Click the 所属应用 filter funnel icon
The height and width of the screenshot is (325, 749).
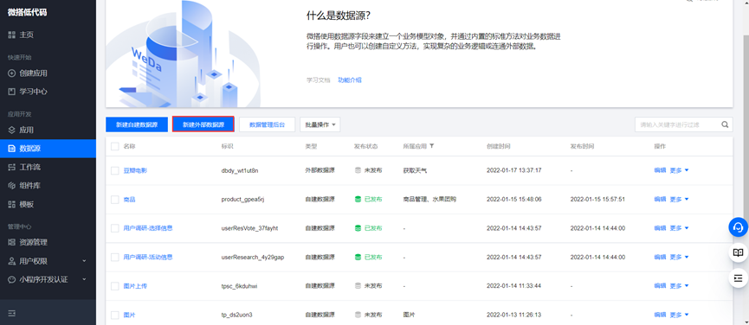coord(431,146)
